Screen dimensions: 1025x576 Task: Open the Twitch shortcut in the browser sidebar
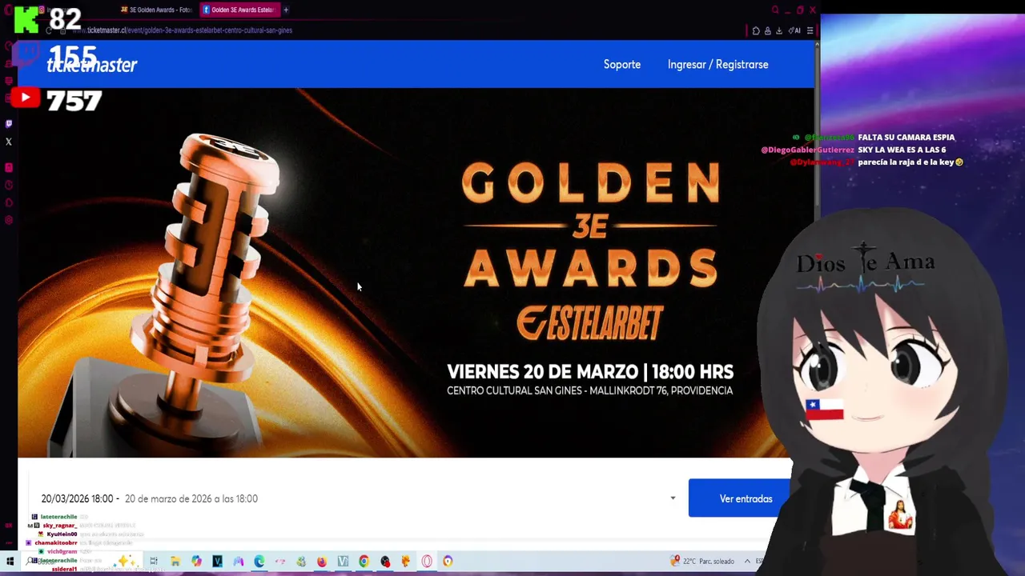click(9, 124)
